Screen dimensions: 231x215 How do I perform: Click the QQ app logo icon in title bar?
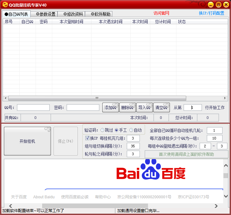(5, 5)
